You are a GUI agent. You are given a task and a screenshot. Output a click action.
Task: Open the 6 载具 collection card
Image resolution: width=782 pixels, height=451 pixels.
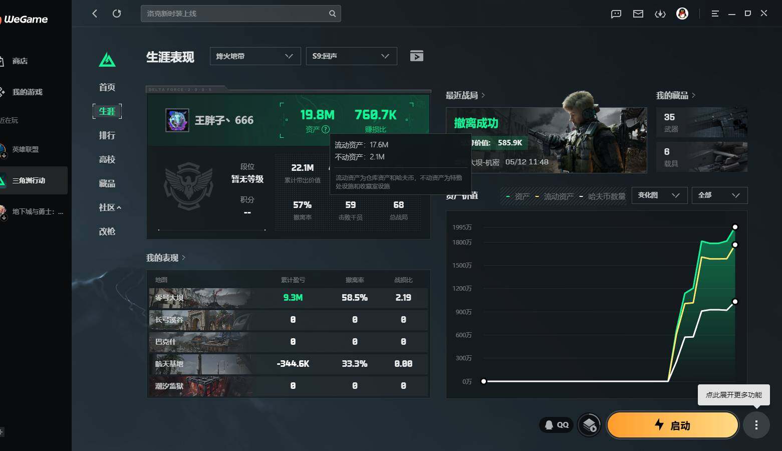coord(702,157)
